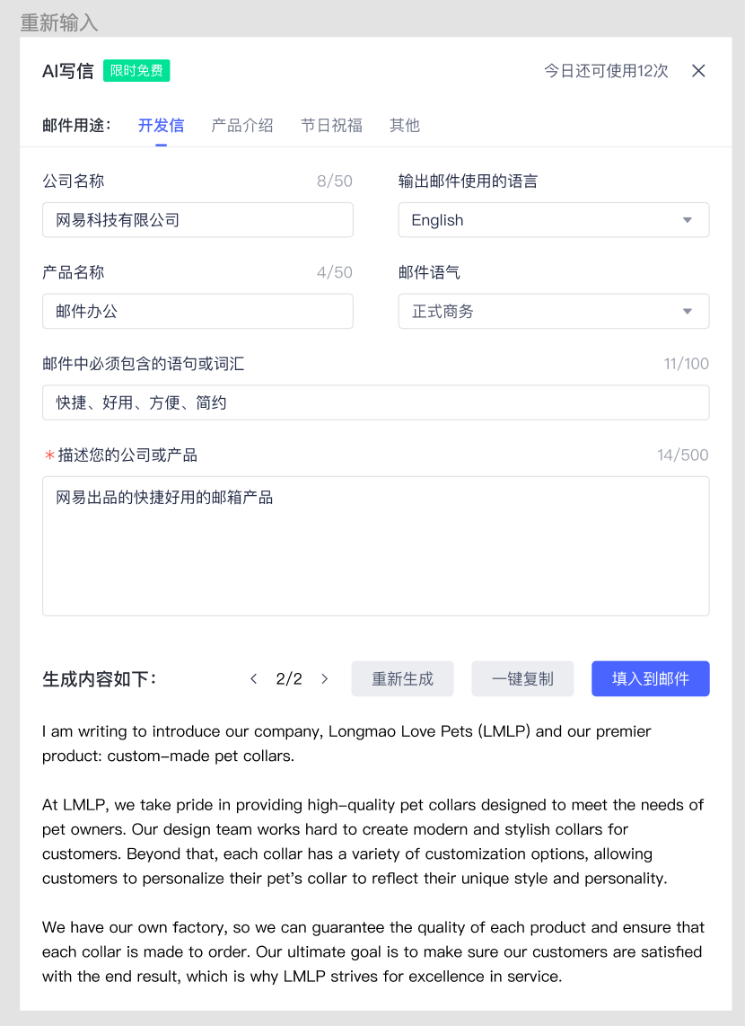Edit the required keywords input field

coord(375,402)
